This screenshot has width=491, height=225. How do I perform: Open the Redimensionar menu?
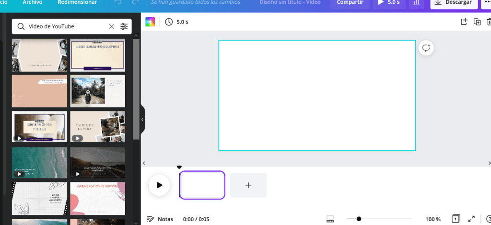click(x=77, y=2)
